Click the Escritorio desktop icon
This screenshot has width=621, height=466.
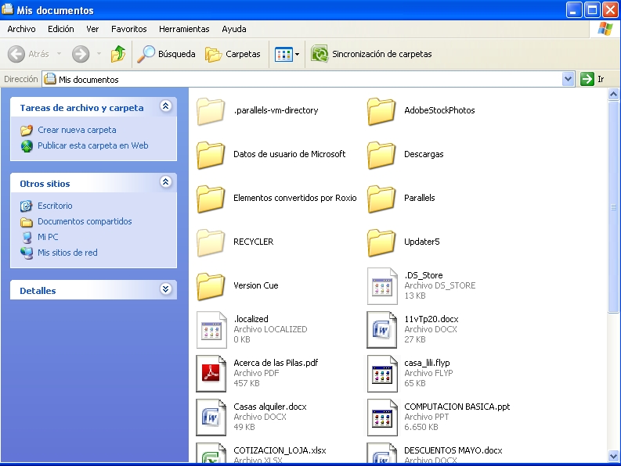pos(26,206)
